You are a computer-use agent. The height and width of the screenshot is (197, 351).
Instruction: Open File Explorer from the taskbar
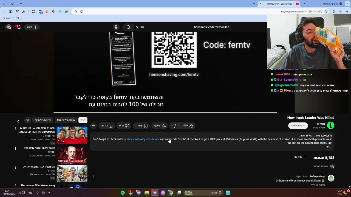tap(147, 193)
